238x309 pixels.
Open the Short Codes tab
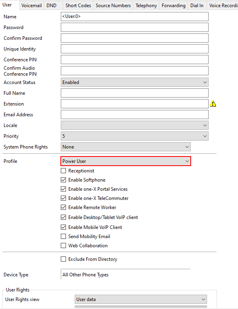pyautogui.click(x=78, y=6)
